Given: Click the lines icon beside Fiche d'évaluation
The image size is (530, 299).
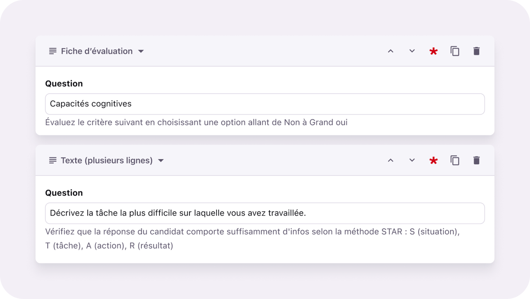Looking at the screenshot, I should pos(53,51).
